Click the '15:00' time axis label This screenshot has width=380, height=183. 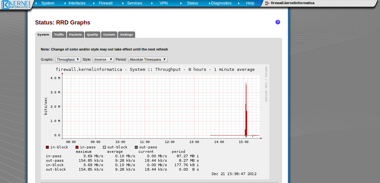[x=244, y=142]
